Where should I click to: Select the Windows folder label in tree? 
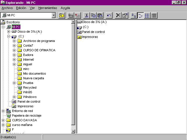pos(30,97)
